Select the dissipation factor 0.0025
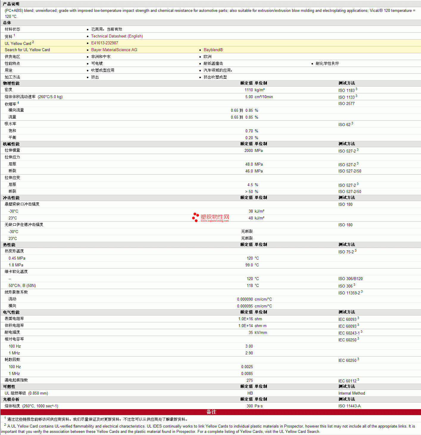Viewport: 421px width, 435px height. (247, 367)
